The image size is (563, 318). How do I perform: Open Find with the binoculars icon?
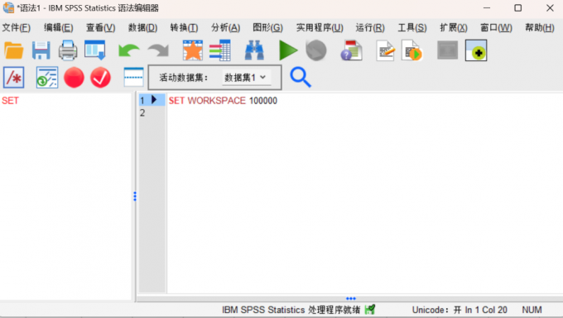[254, 50]
